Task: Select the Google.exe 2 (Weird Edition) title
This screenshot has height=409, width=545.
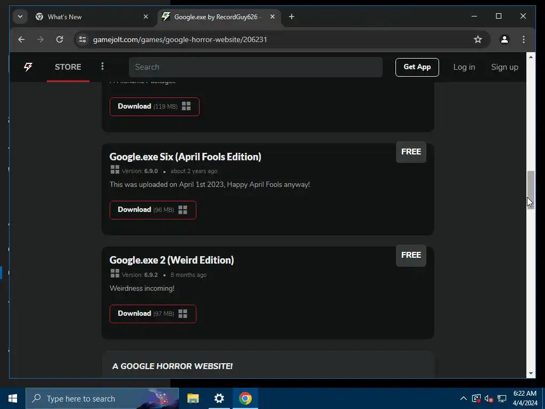Action: 172,260
